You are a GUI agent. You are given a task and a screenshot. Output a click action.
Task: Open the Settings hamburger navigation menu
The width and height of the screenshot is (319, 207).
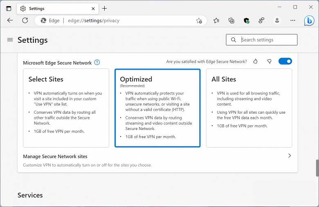pos(10,40)
